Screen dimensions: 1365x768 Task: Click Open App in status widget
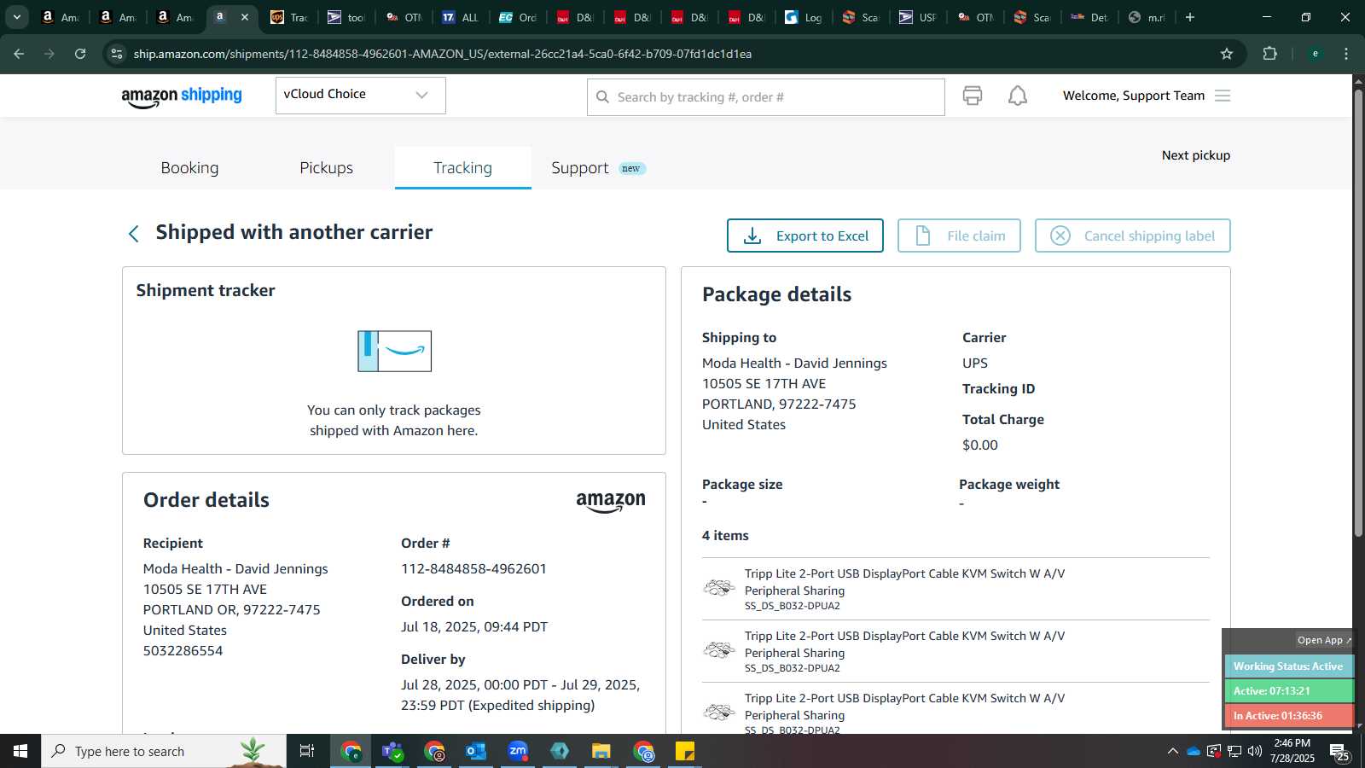tap(1323, 640)
